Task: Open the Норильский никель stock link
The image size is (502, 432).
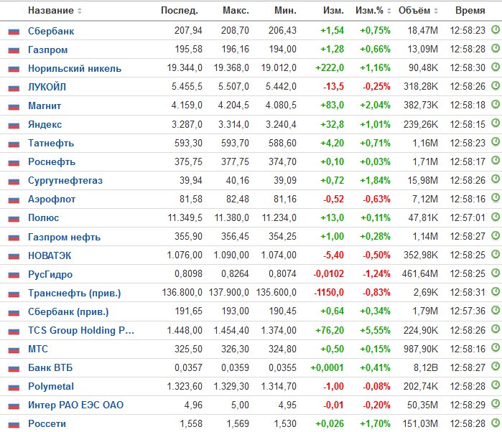Action: (75, 68)
